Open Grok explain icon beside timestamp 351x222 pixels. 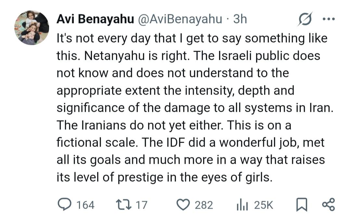[x=305, y=20]
